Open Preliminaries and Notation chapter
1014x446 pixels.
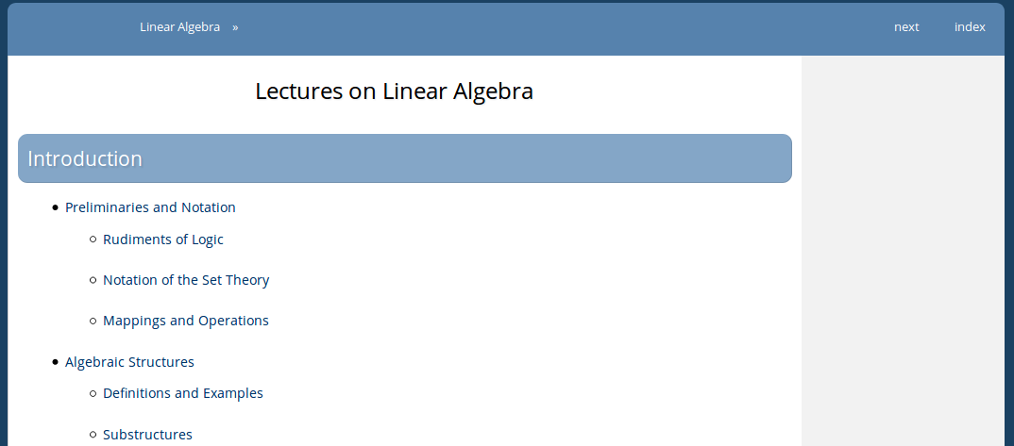[x=150, y=207]
